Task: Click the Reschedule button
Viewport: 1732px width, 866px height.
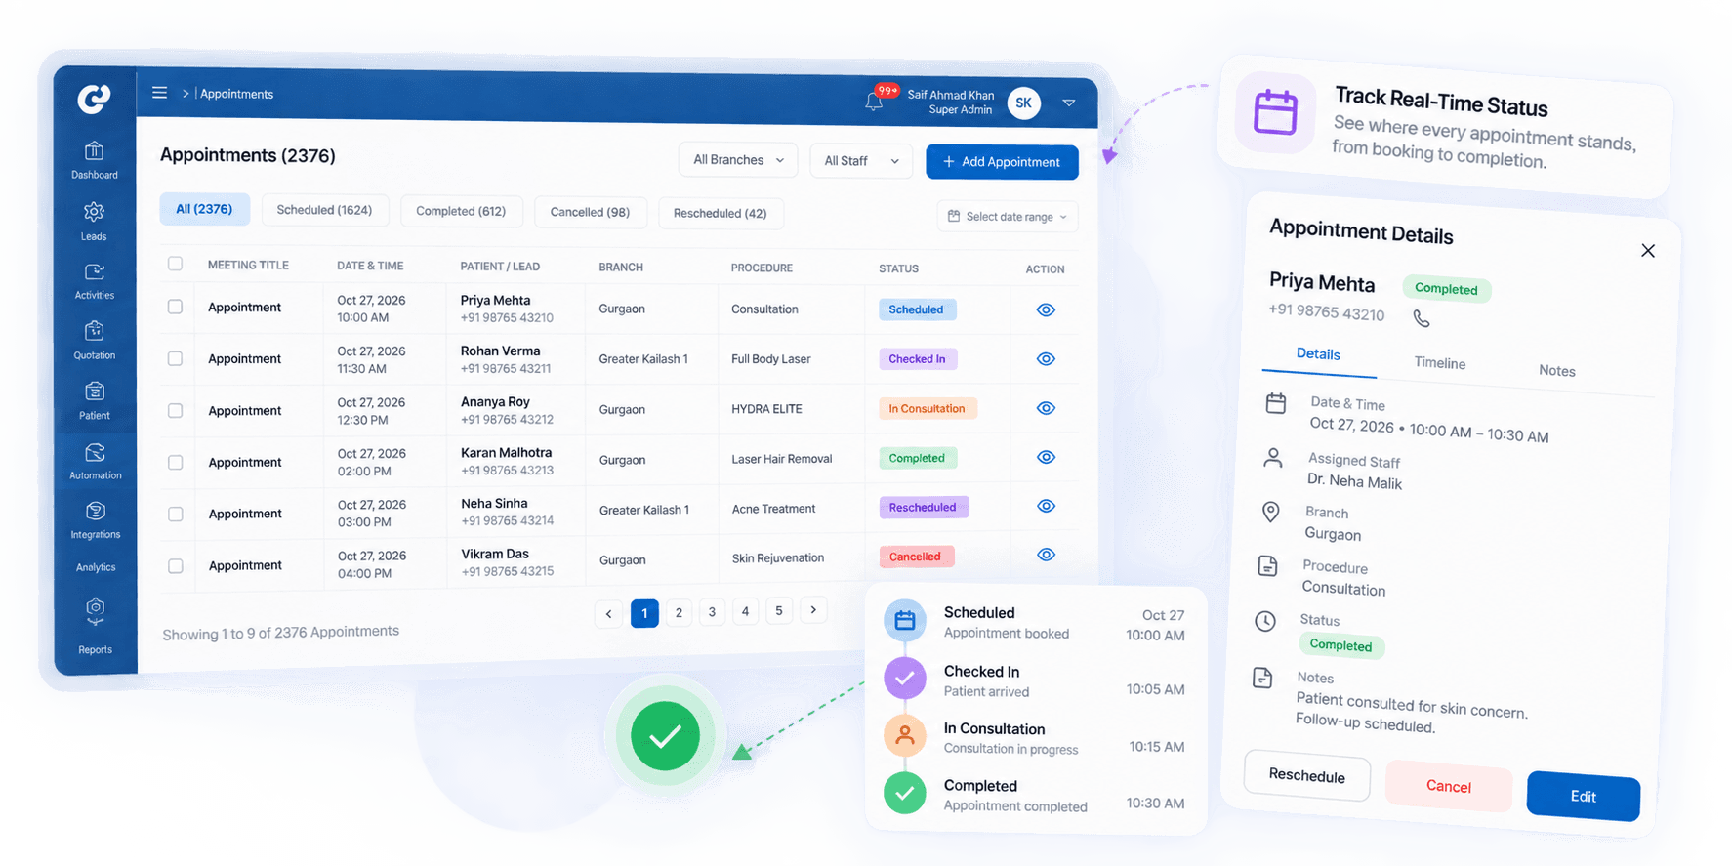Action: click(x=1306, y=776)
